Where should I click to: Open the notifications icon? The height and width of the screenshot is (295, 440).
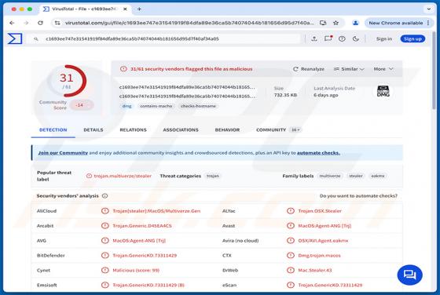point(328,38)
